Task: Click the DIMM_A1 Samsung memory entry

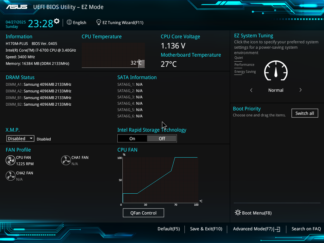Action: (38, 84)
